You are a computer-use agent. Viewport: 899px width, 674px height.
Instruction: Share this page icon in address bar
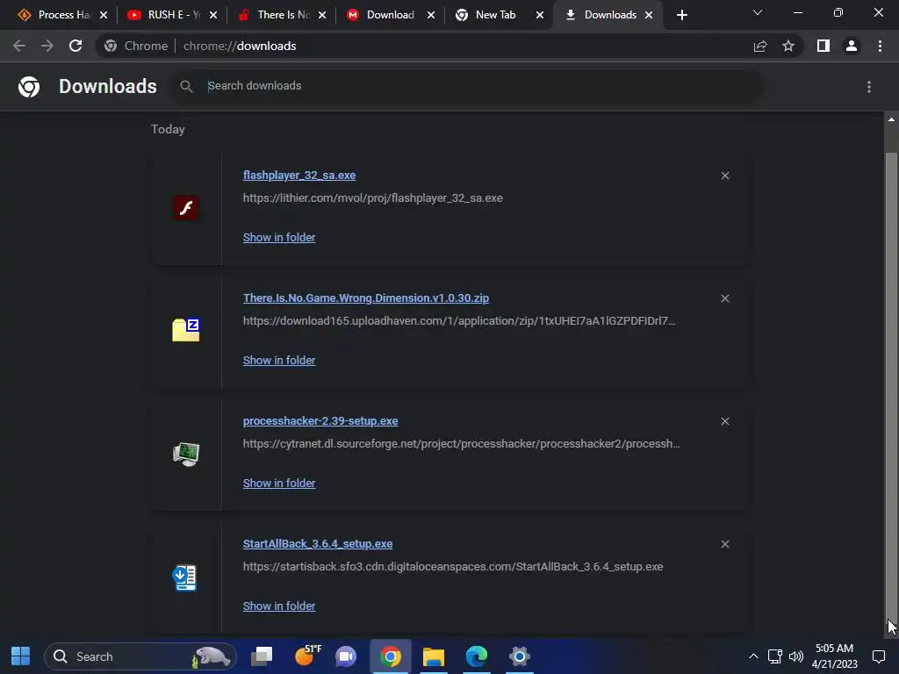pyautogui.click(x=760, y=46)
